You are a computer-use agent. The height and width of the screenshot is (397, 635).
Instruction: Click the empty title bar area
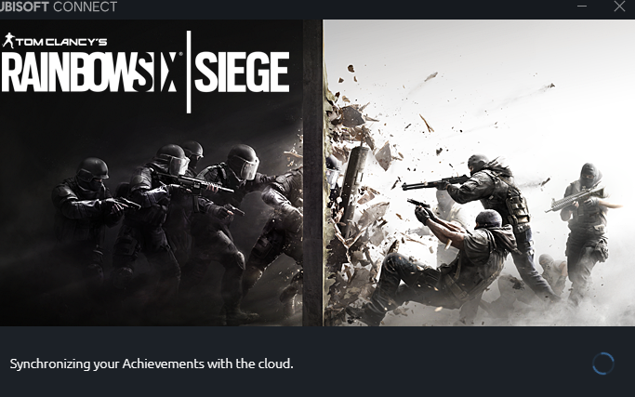[344, 7]
